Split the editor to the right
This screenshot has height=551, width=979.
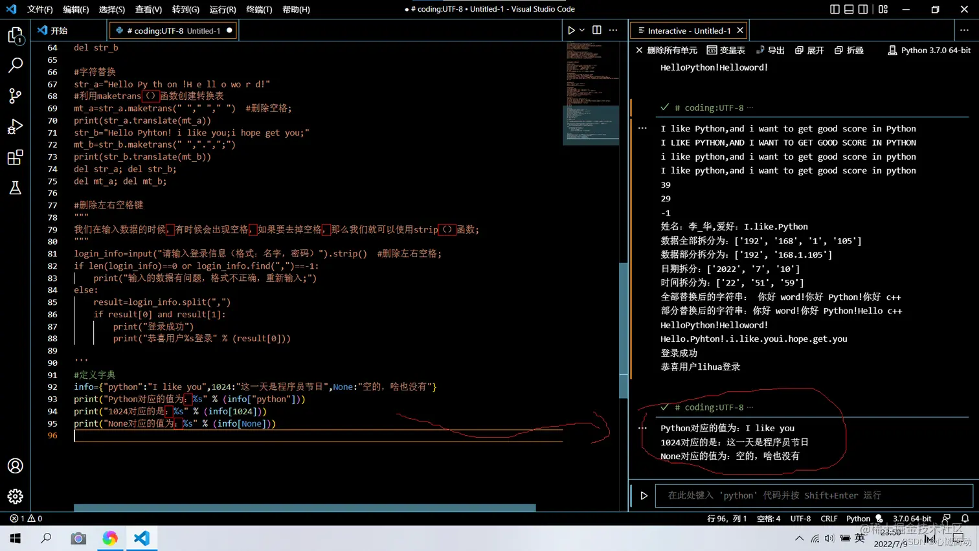click(597, 30)
